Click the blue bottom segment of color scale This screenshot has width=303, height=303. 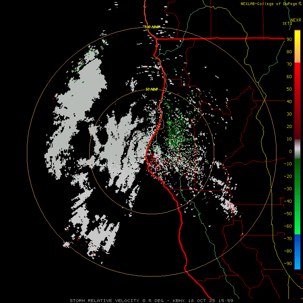pyautogui.click(x=297, y=252)
